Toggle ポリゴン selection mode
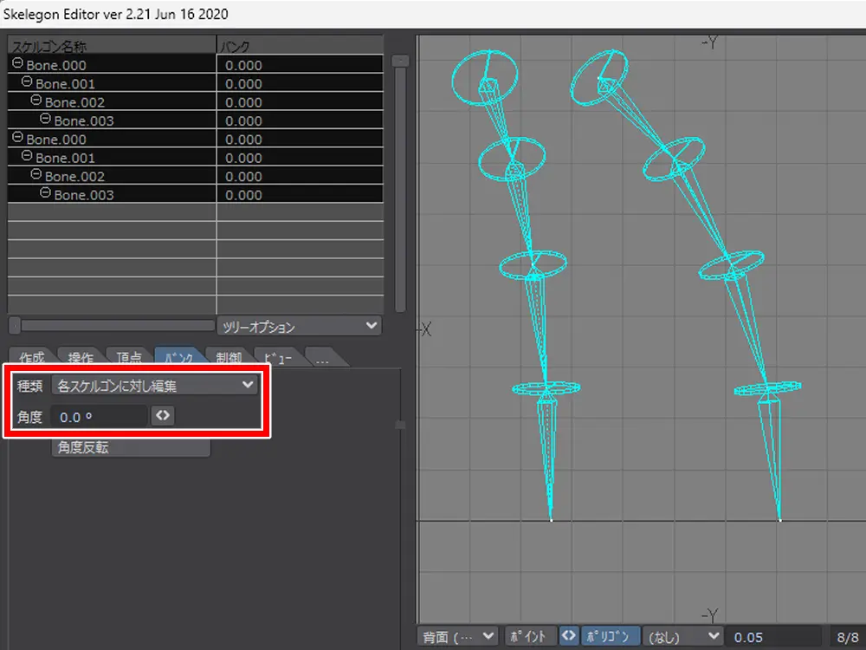Screen dimensions: 866x650 (x=611, y=636)
